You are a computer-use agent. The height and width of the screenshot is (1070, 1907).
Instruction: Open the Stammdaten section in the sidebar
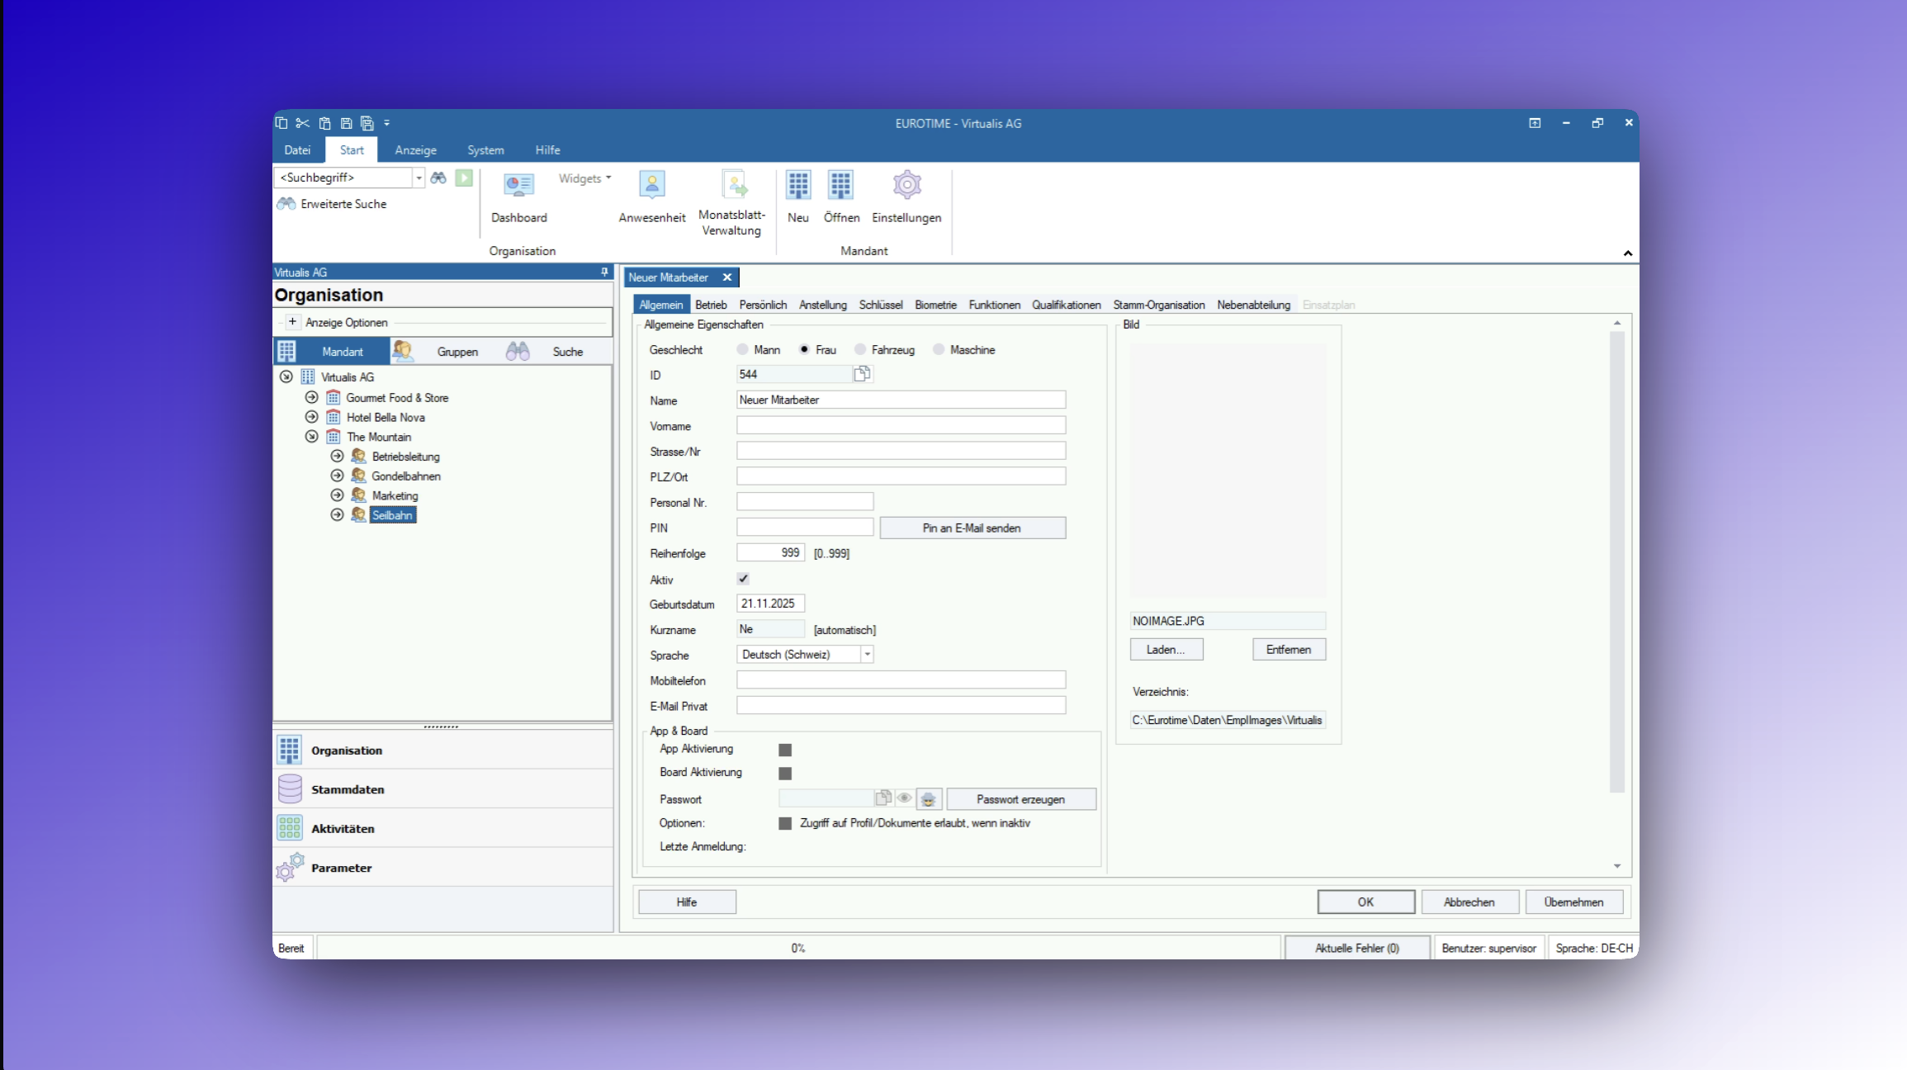click(x=348, y=790)
